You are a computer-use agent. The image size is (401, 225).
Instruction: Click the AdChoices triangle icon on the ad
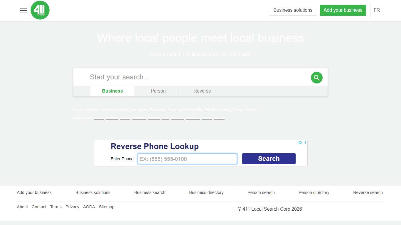point(300,143)
